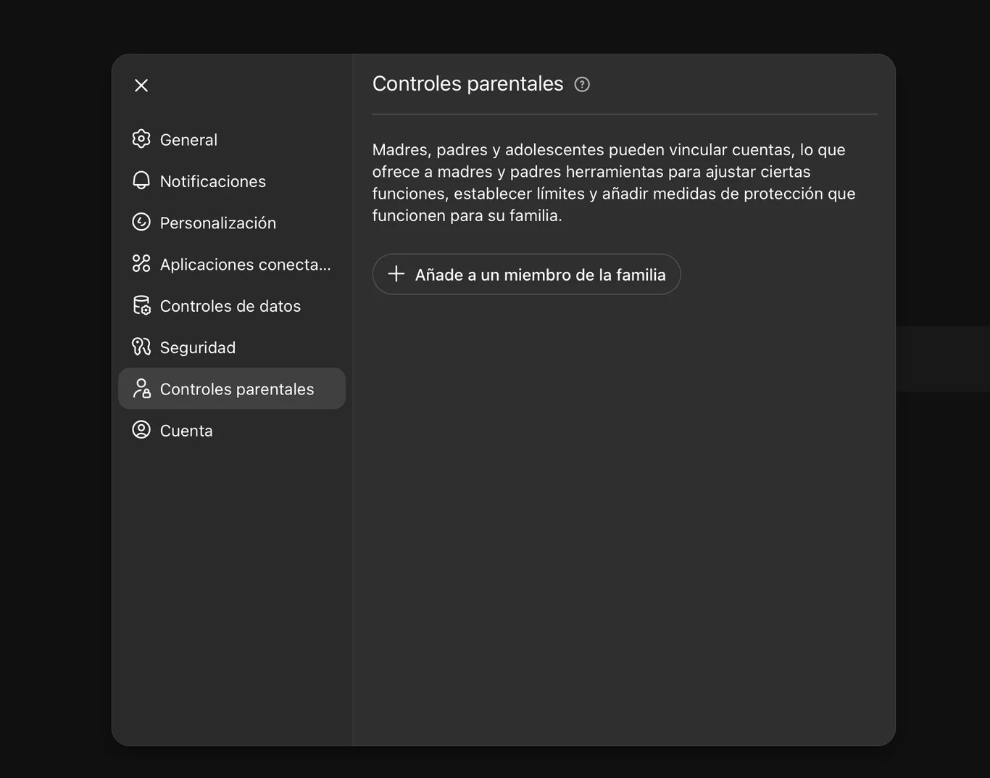Click the user circle icon beside Cuenta
This screenshot has height=778, width=990.
pyautogui.click(x=141, y=430)
